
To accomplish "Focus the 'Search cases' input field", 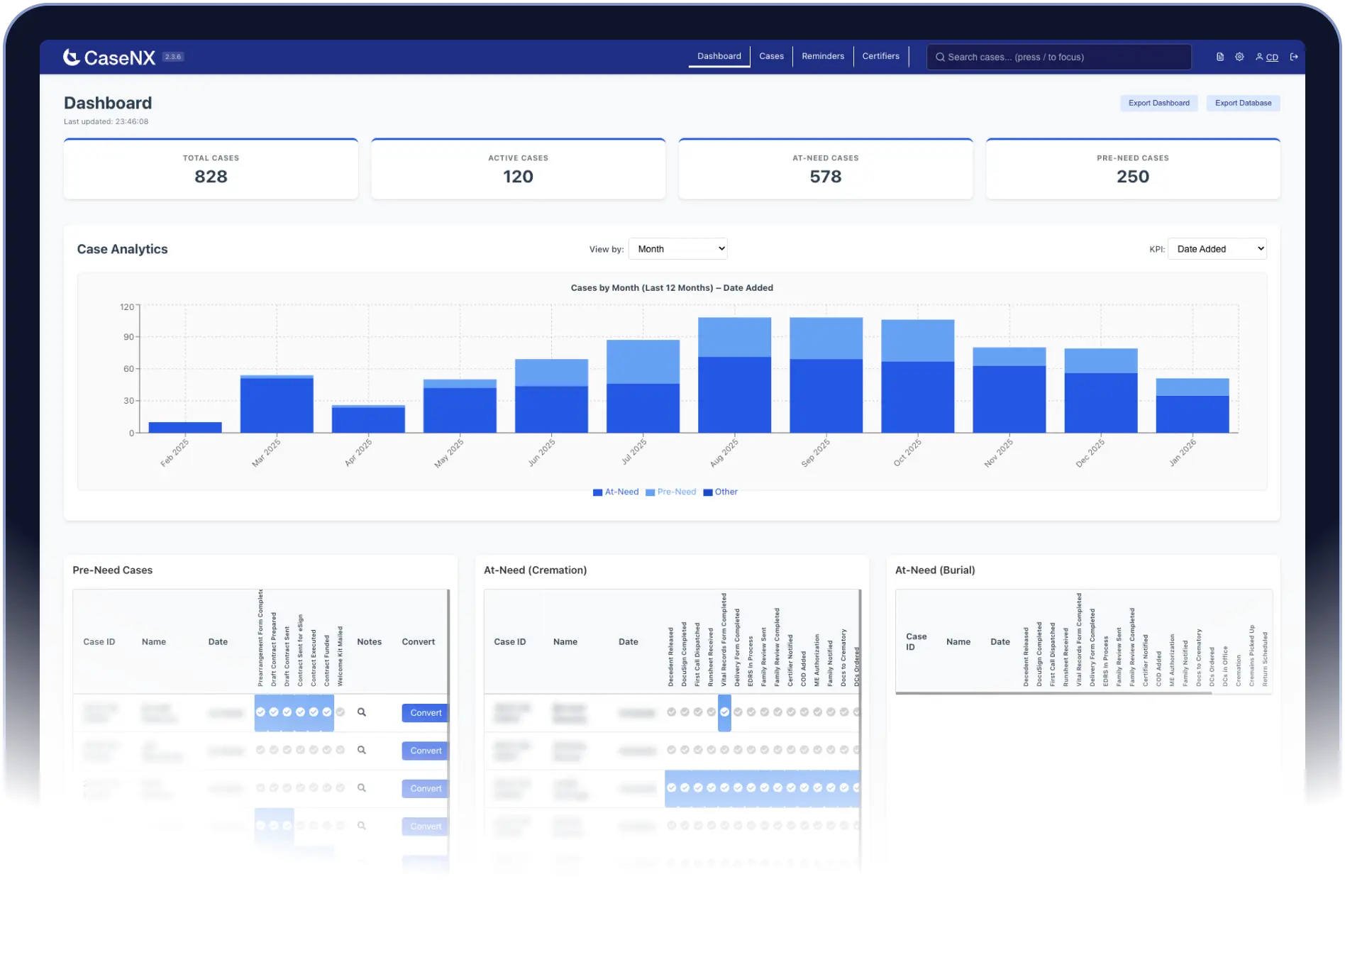I will [1057, 57].
